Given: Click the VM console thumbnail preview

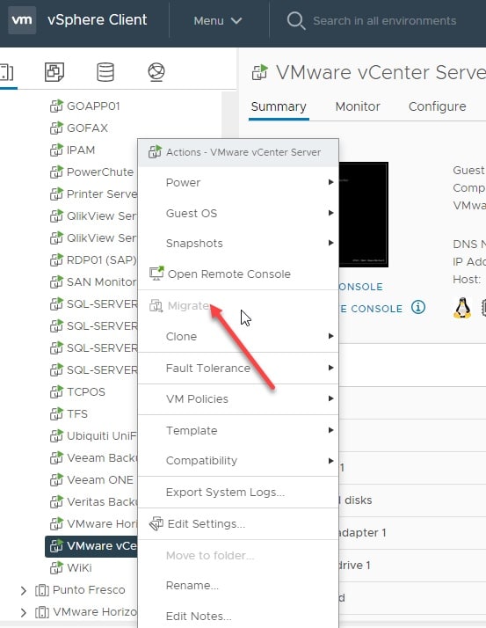Looking at the screenshot, I should pos(364,215).
